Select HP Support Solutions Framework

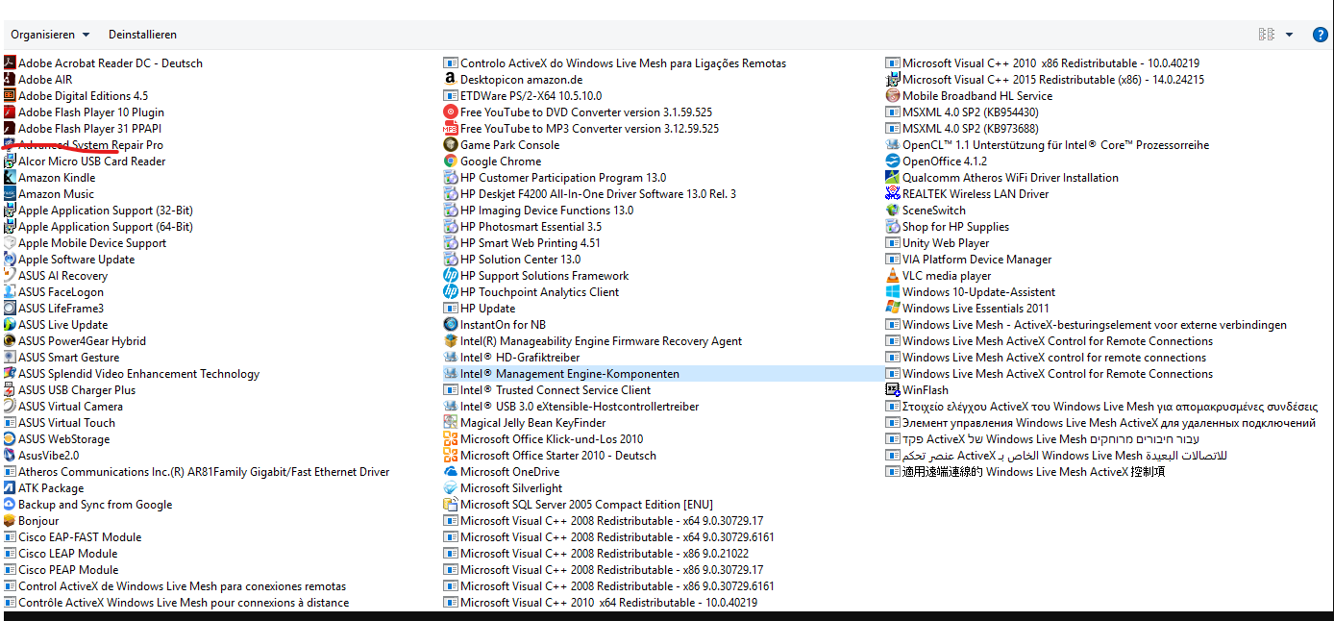(536, 276)
